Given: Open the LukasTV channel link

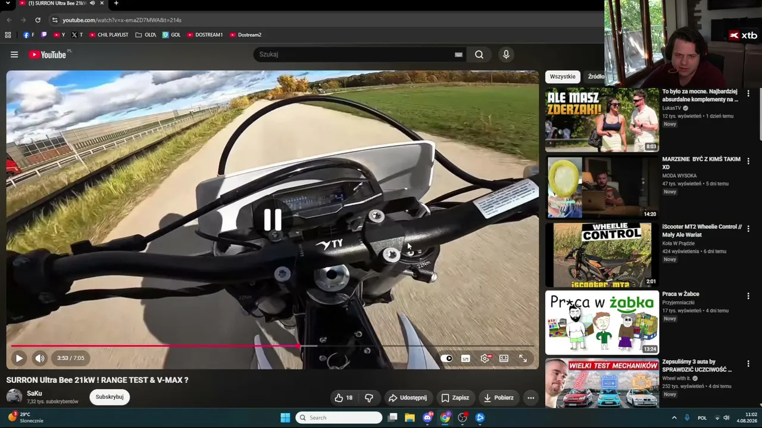Looking at the screenshot, I should (672, 108).
